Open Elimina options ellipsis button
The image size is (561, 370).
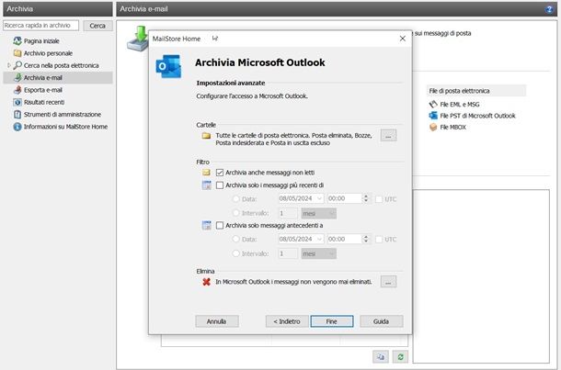point(388,282)
